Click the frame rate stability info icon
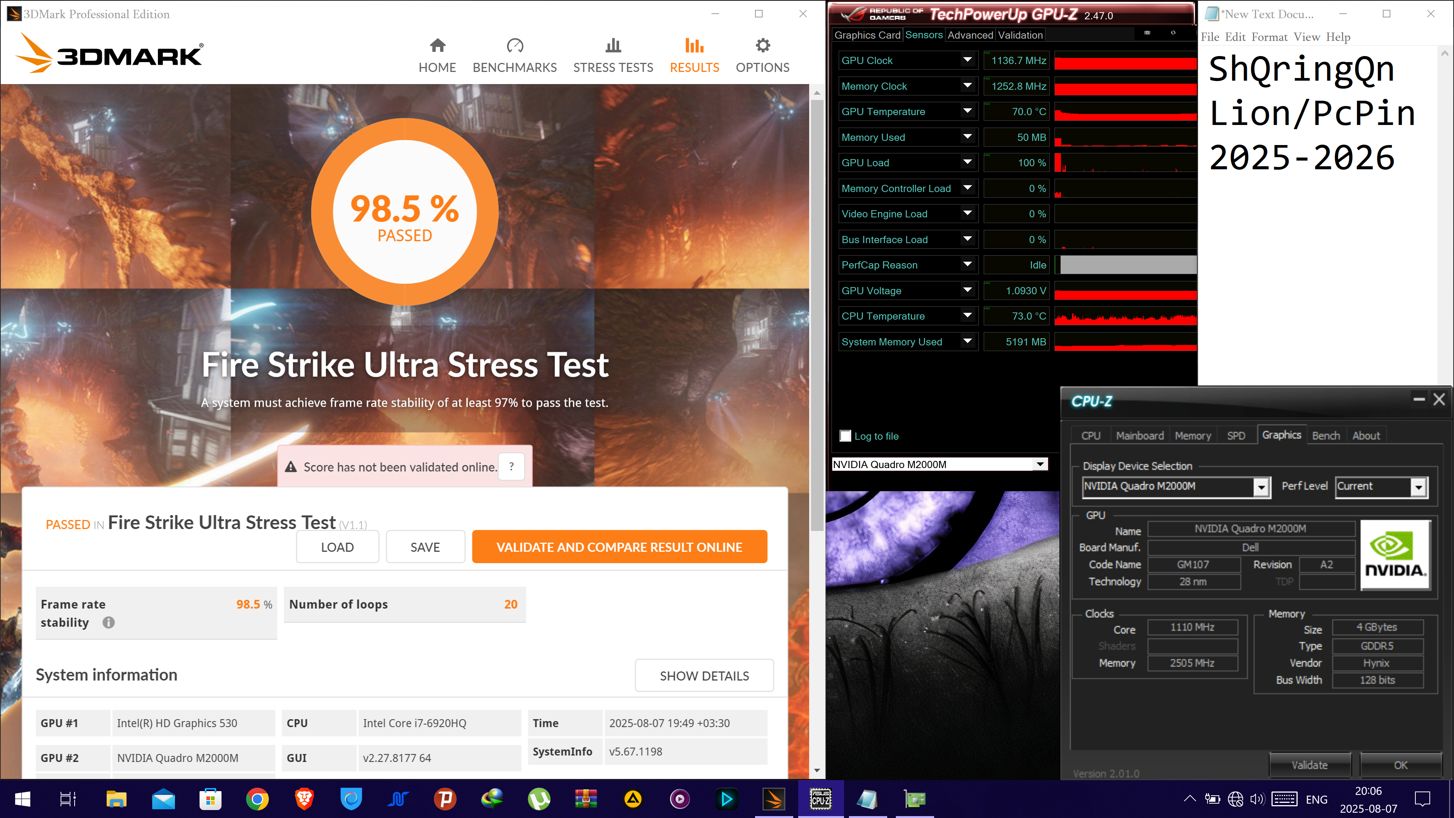The image size is (1454, 818). 108,622
